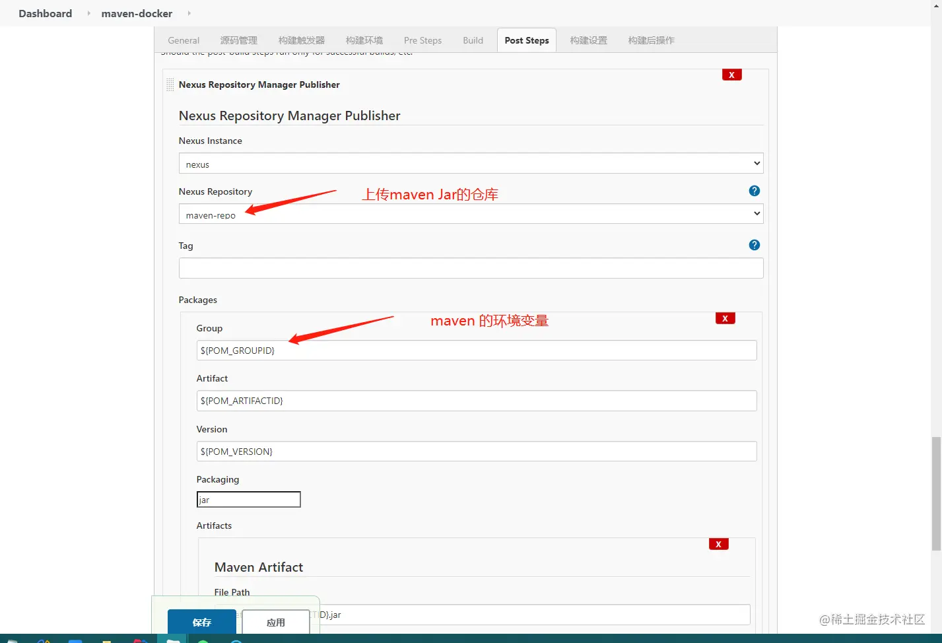Click the Artifacts section label
942x643 pixels.
click(x=215, y=525)
